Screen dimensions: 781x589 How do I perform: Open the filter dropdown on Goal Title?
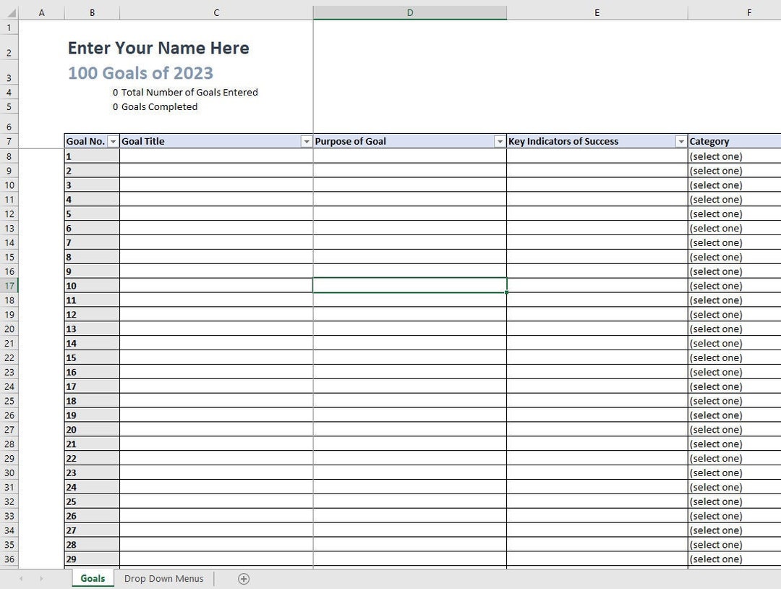[x=307, y=141]
